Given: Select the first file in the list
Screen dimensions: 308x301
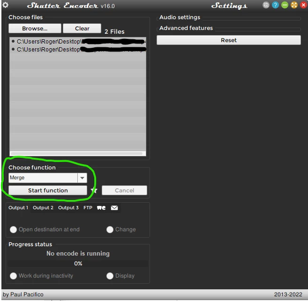Looking at the screenshot, I should 78,41.
